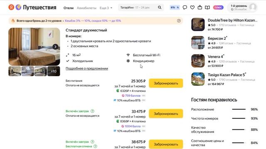Open the free cancellation info tooltip

[95, 146]
